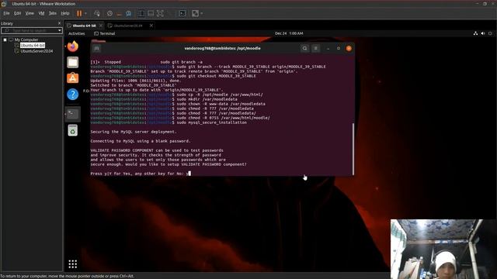Click the take snapshot clock icon
Screen dimensions: 497x279
point(109,13)
